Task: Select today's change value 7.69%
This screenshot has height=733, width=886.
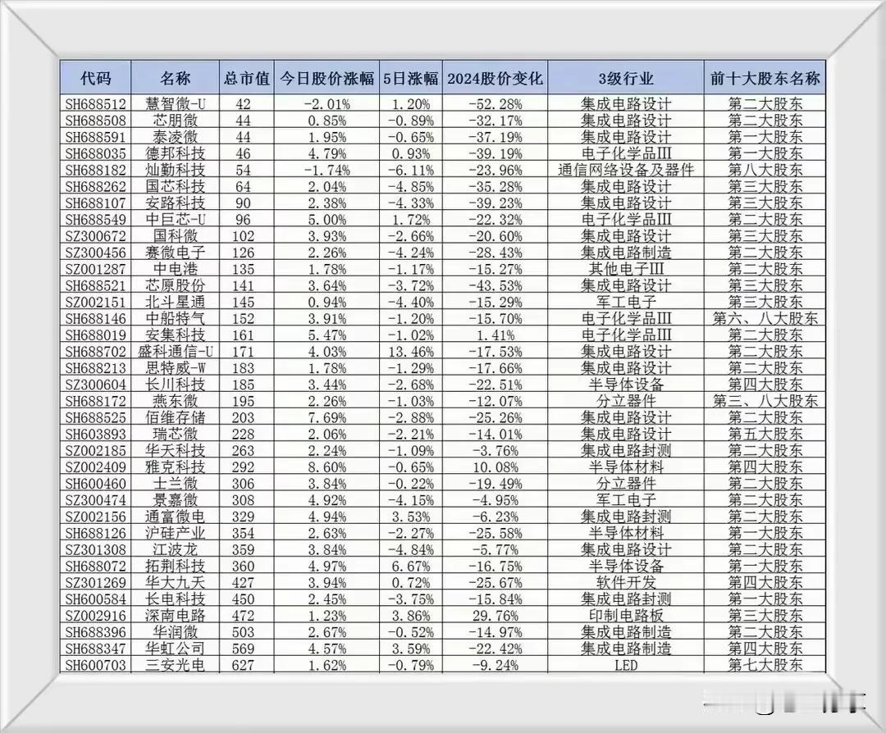Action: (x=327, y=417)
